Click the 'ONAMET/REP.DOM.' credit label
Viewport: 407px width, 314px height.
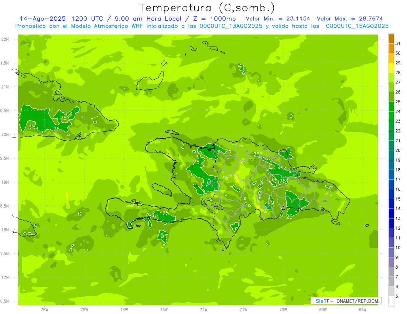click(x=357, y=301)
